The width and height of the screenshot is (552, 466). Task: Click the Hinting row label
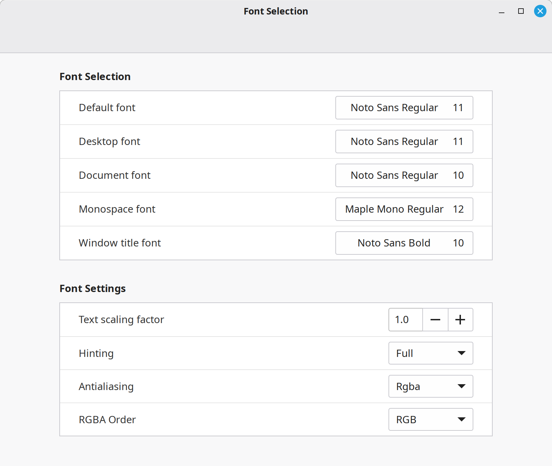96,353
